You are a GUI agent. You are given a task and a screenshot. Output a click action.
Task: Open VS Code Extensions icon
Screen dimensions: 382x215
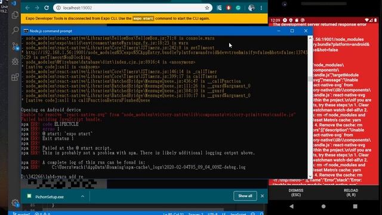(x=15, y=77)
